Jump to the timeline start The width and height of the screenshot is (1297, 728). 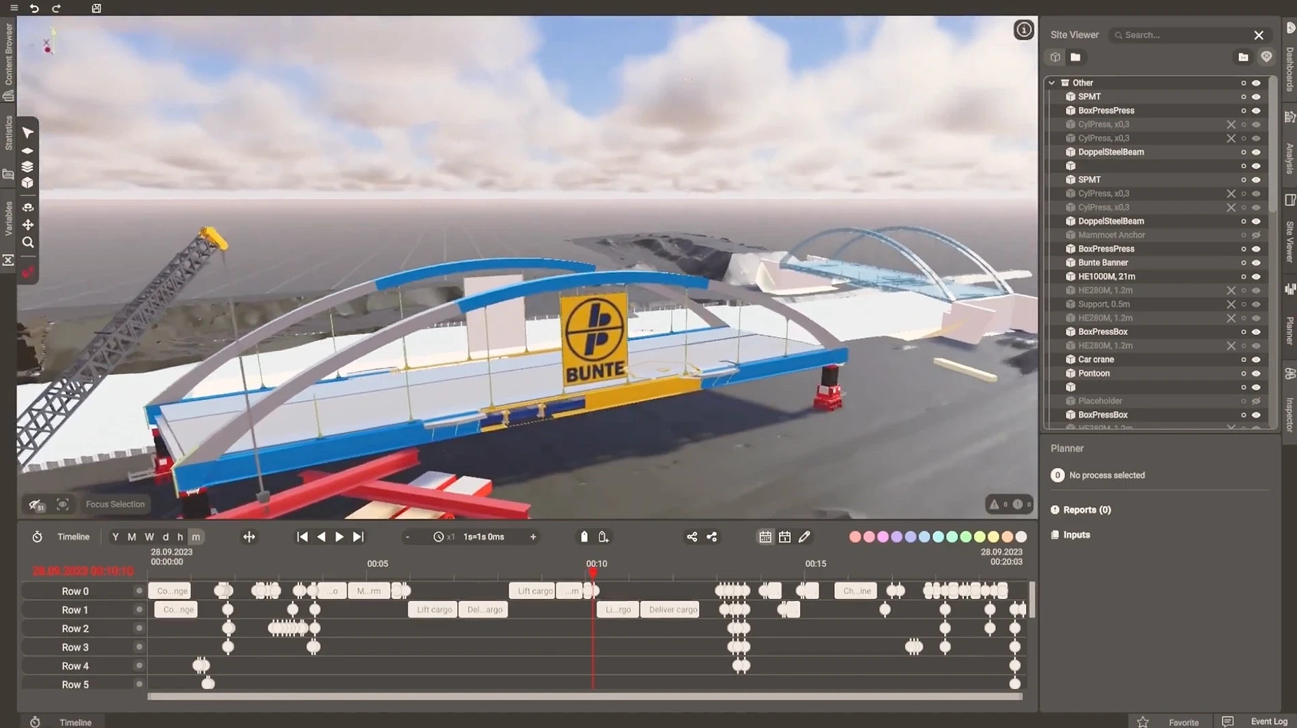pyautogui.click(x=302, y=537)
